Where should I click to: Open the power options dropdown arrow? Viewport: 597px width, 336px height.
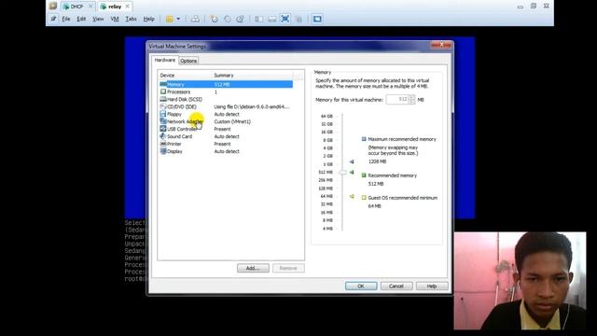point(178,19)
